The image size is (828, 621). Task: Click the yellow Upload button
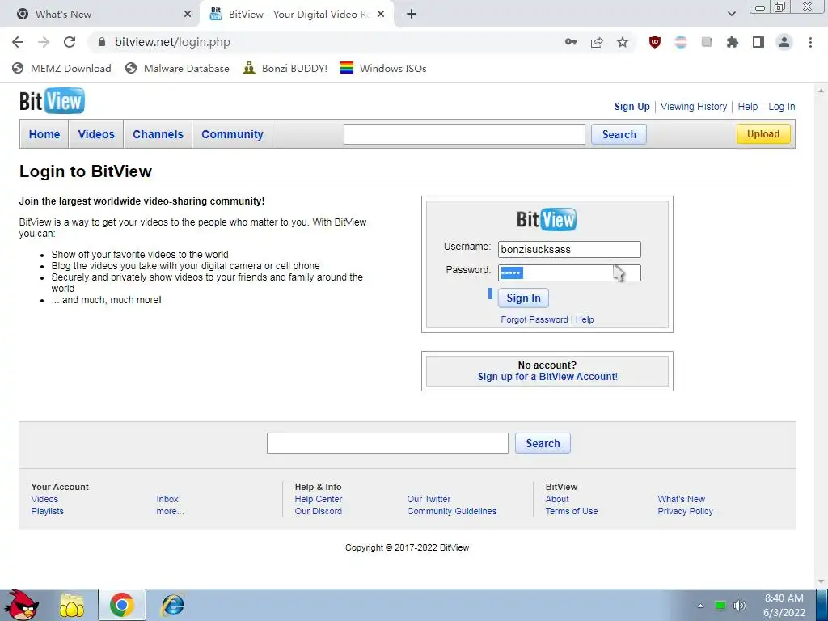763,134
